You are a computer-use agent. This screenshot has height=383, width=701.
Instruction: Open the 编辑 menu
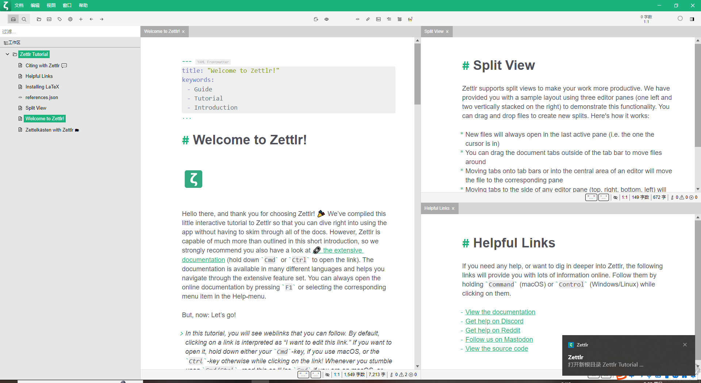tap(35, 5)
